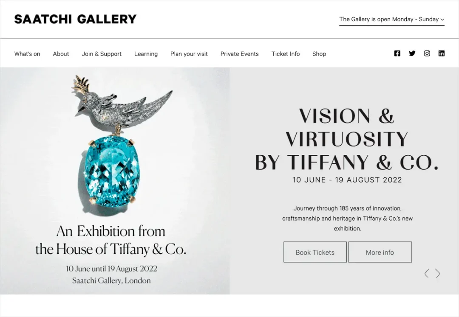Open Plan your visit page

coord(189,54)
